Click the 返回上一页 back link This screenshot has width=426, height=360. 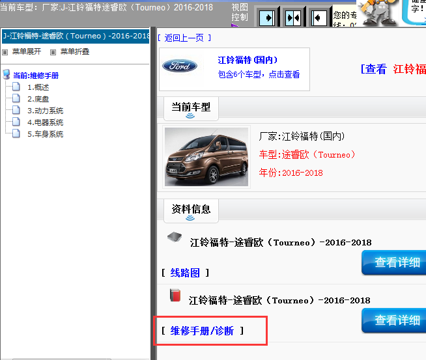pyautogui.click(x=184, y=38)
